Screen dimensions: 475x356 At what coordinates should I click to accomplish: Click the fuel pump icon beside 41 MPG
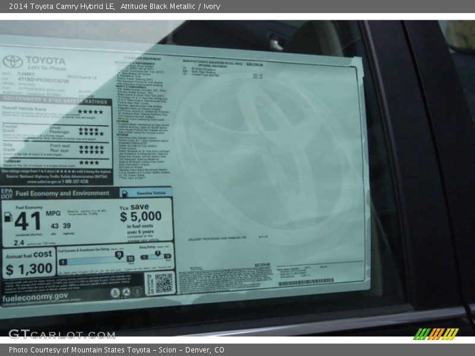click(8, 217)
